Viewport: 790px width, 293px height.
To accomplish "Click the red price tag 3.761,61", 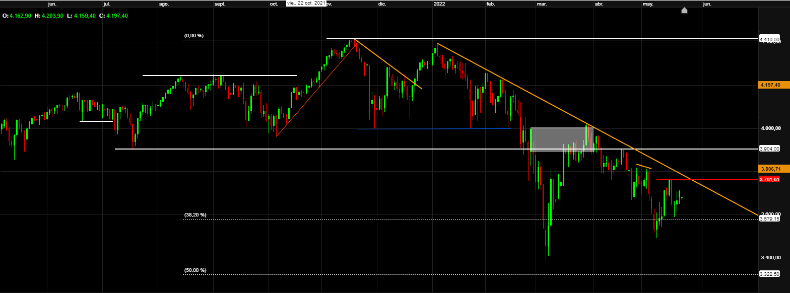I will pos(769,179).
